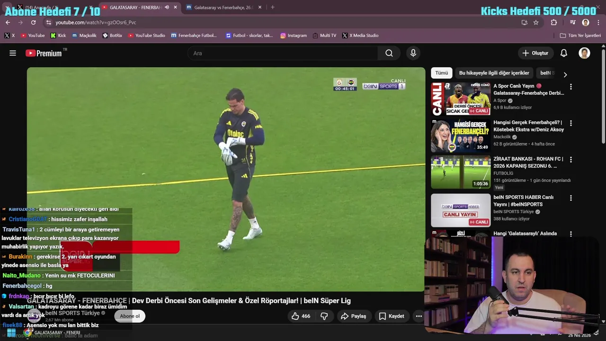Click the Kaydet save button
The image size is (606, 341).
click(x=392, y=316)
